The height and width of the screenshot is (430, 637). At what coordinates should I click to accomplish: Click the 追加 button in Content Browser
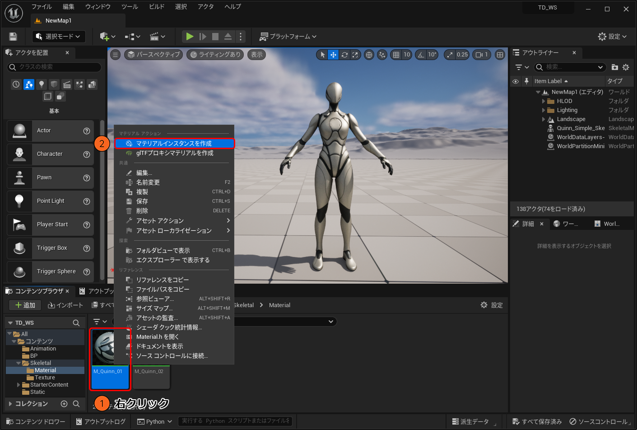(25, 305)
